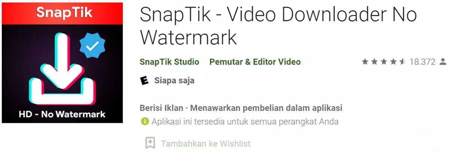The height and width of the screenshot is (152, 449).
Task: Click the bookmark-plus wishlist icon
Action: point(150,143)
